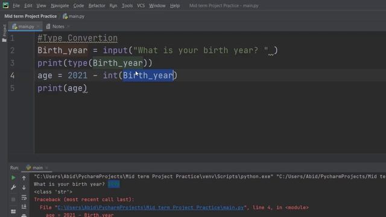Click the PyCharm application logo icon
386x217 pixels.
[5, 5]
